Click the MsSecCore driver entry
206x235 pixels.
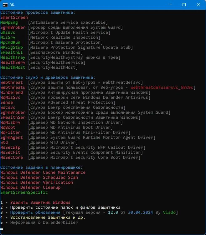(12, 157)
